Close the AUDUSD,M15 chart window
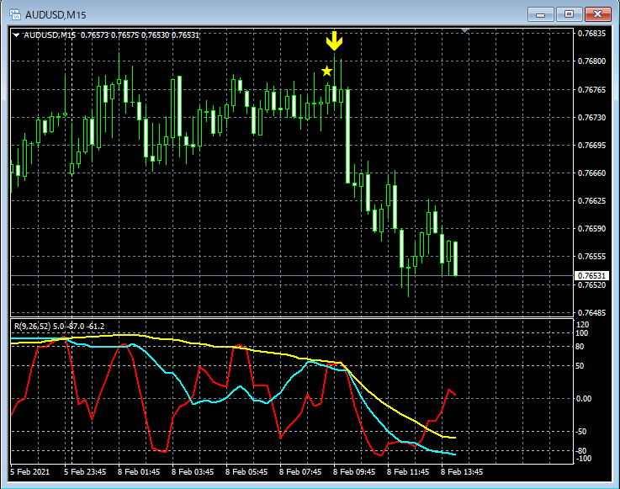The height and width of the screenshot is (489, 620). [x=597, y=14]
